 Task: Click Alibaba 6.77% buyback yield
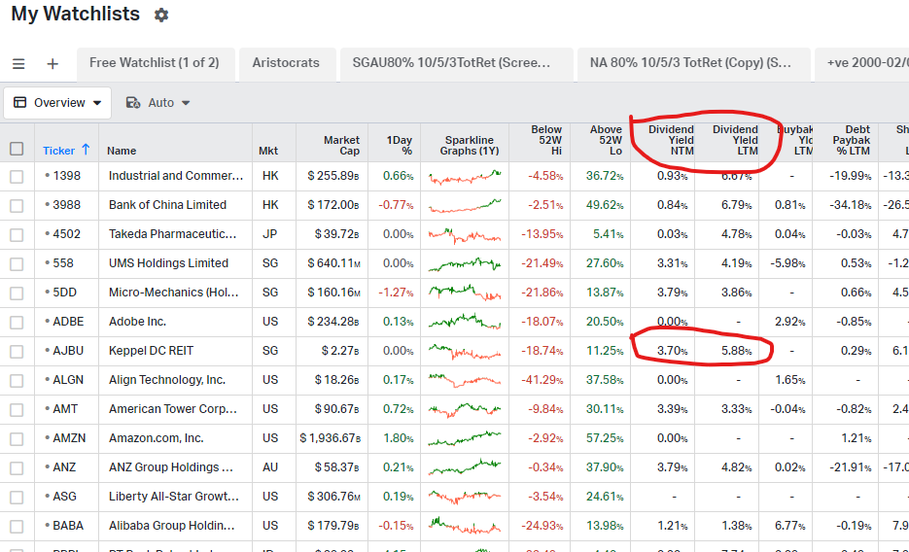click(x=789, y=526)
